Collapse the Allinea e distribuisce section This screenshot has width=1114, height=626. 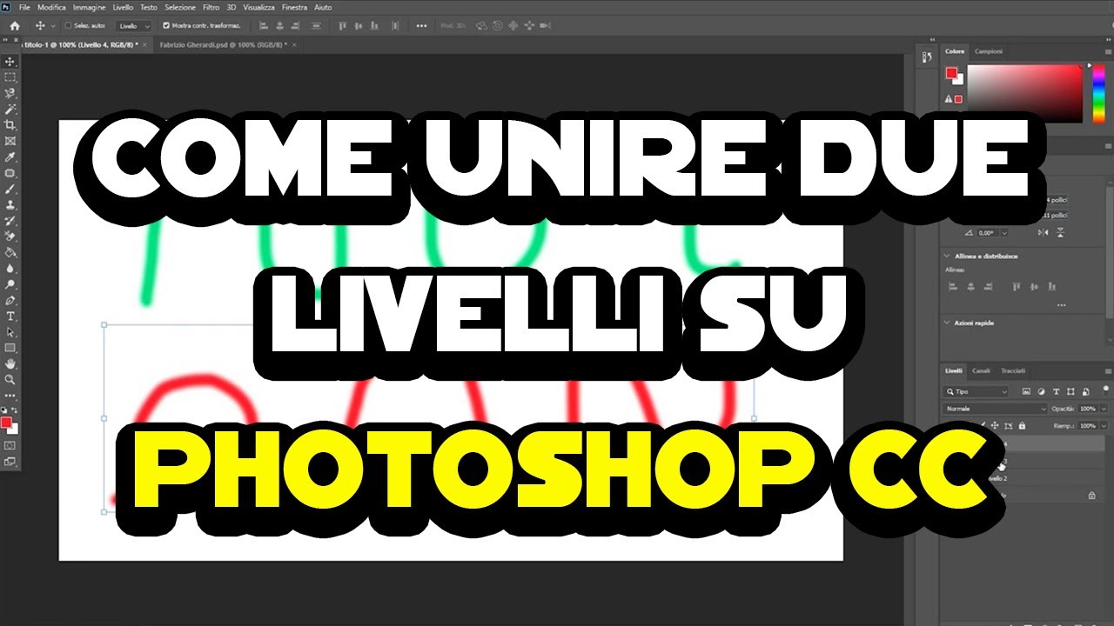pyautogui.click(x=947, y=256)
